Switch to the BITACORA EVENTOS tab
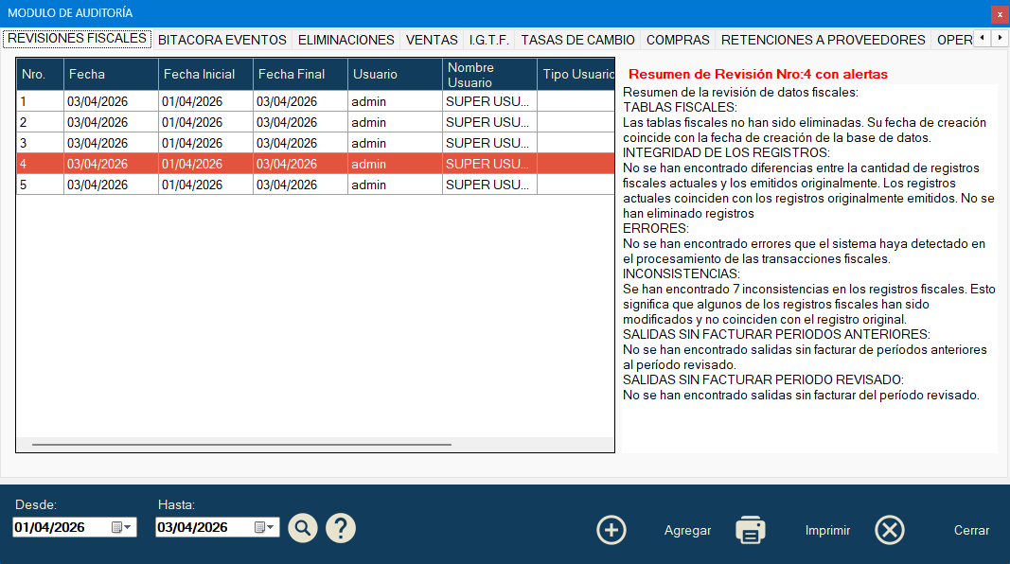The height and width of the screenshot is (564, 1010). (222, 40)
